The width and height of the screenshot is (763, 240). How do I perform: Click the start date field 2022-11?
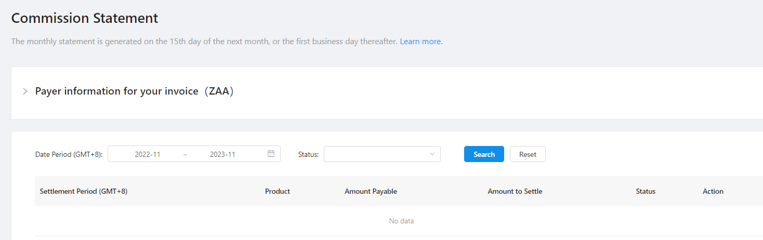click(x=148, y=154)
